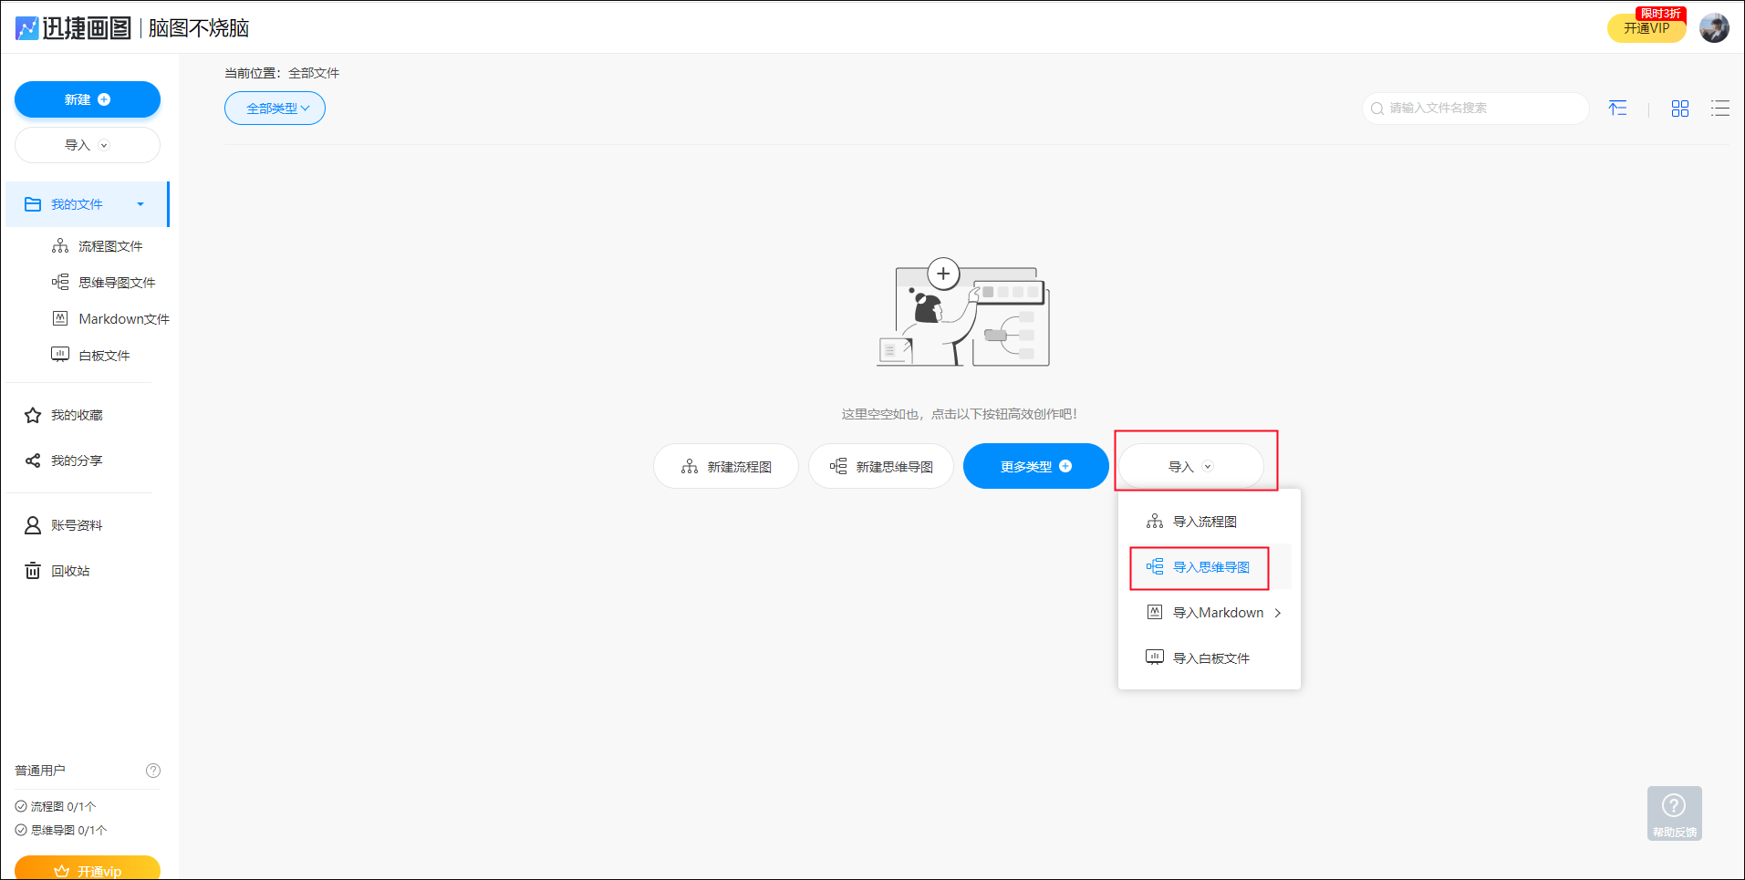Viewport: 1745px width, 880px height.
Task: Click the Markdown文件 sidebar icon
Action: click(x=60, y=318)
